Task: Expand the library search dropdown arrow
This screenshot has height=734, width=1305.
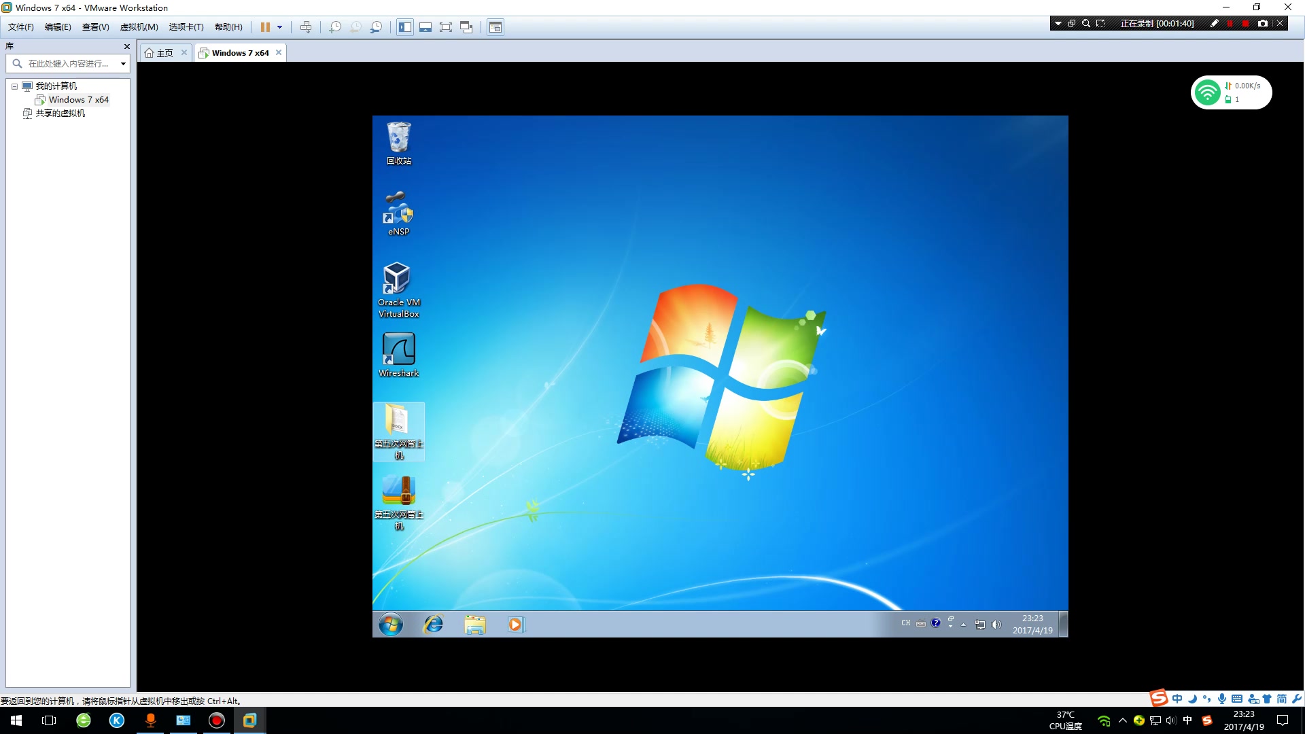Action: pyautogui.click(x=123, y=64)
